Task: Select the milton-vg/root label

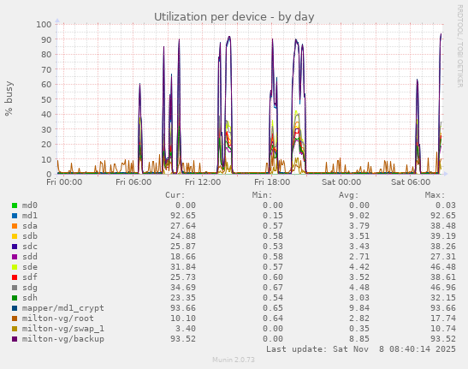Action: [58, 318]
